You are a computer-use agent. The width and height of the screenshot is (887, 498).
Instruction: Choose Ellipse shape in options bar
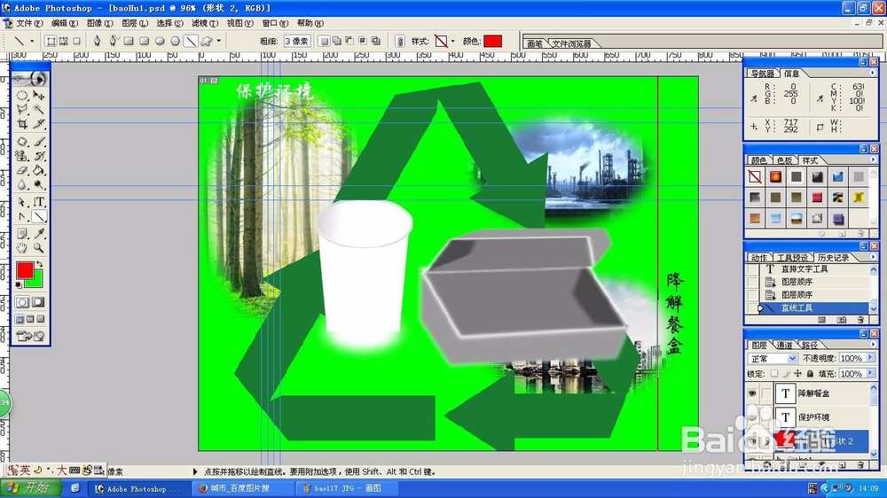click(x=160, y=41)
